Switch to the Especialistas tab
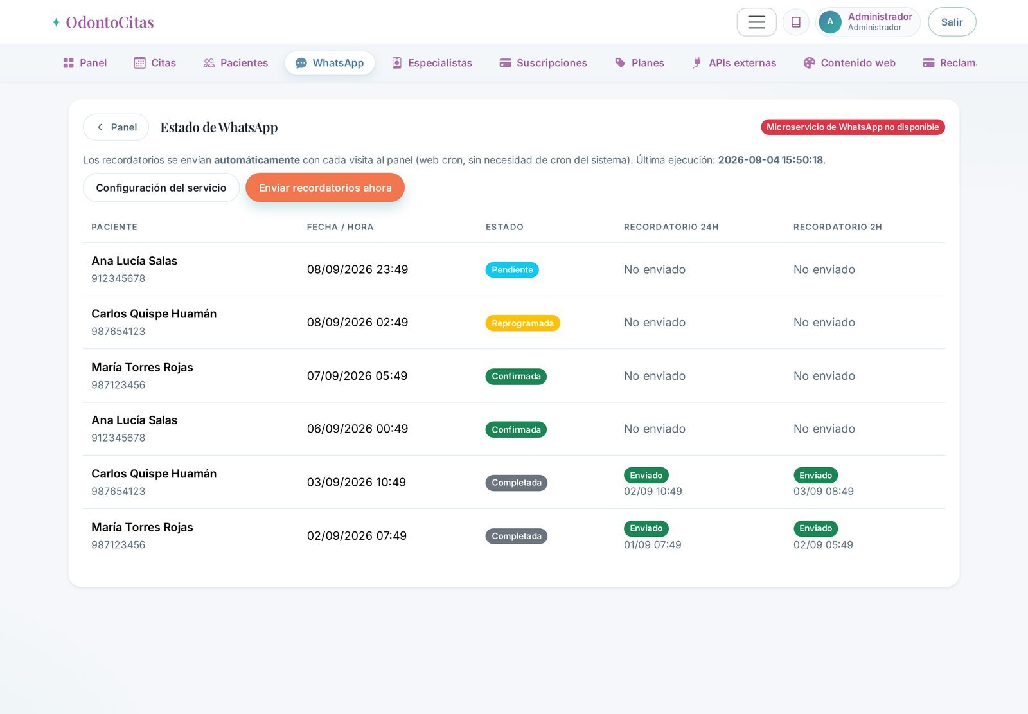 point(432,63)
